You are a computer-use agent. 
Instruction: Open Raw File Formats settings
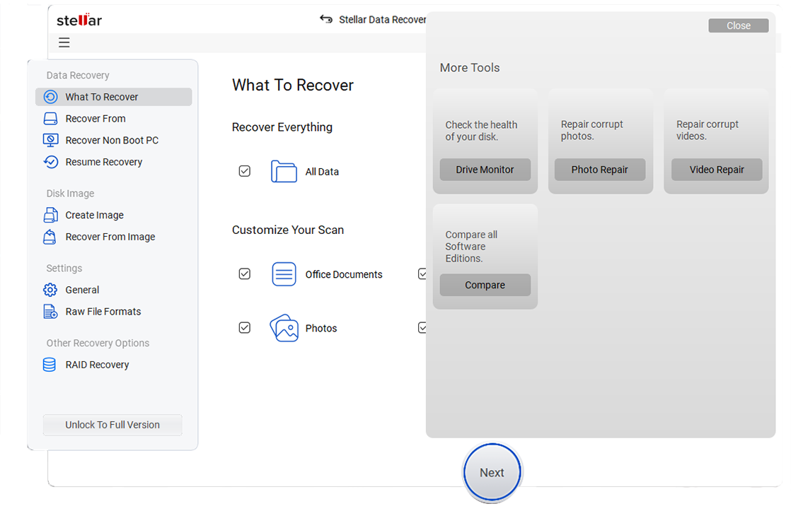103,312
